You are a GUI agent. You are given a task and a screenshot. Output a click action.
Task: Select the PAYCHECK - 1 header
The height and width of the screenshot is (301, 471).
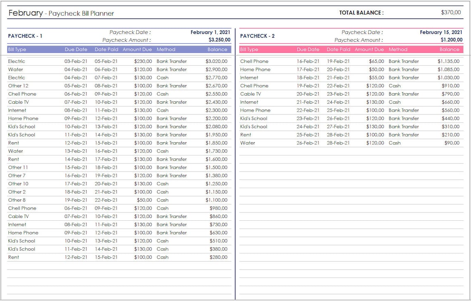coord(25,36)
